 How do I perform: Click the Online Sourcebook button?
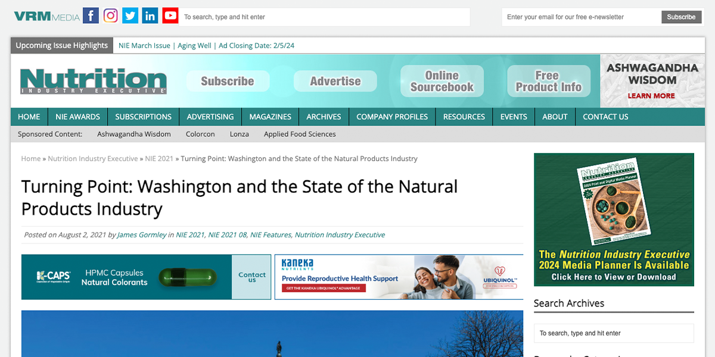(442, 80)
